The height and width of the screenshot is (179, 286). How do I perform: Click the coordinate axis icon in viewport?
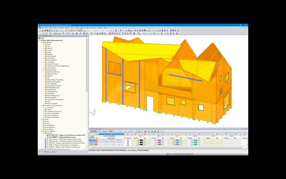tap(93, 112)
